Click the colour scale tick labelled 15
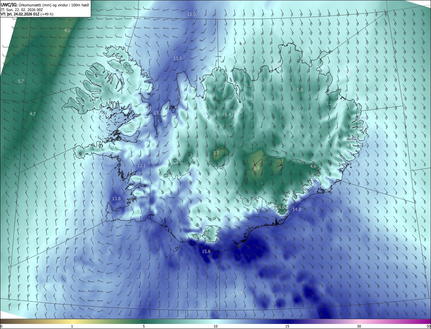 coord(287,326)
